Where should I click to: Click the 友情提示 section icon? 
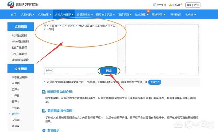pos(44,130)
